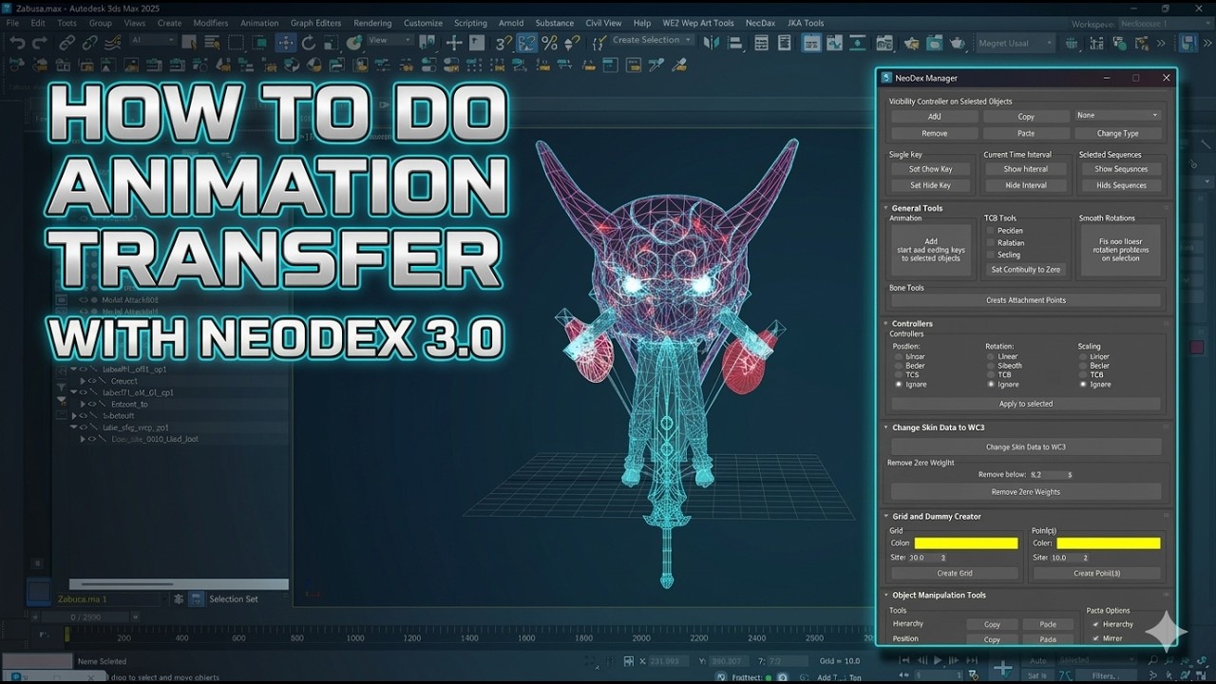Activate the Select and Rotate tool
This screenshot has height=684, width=1216.
tap(309, 43)
